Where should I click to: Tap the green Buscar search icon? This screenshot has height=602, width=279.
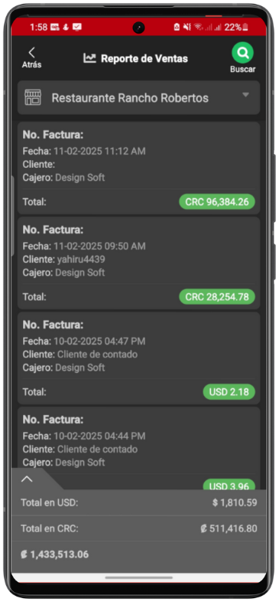pos(242,53)
